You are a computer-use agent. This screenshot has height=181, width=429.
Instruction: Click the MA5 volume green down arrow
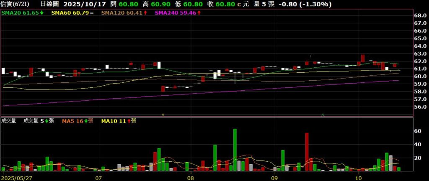point(86,121)
